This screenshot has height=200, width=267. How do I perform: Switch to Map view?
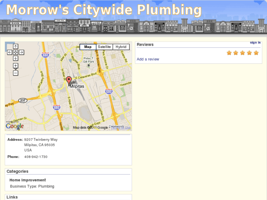pos(88,47)
